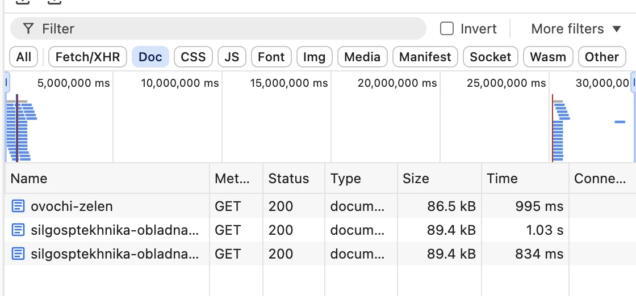Enable the Doc resource type filter
636x296 pixels.
pos(150,57)
